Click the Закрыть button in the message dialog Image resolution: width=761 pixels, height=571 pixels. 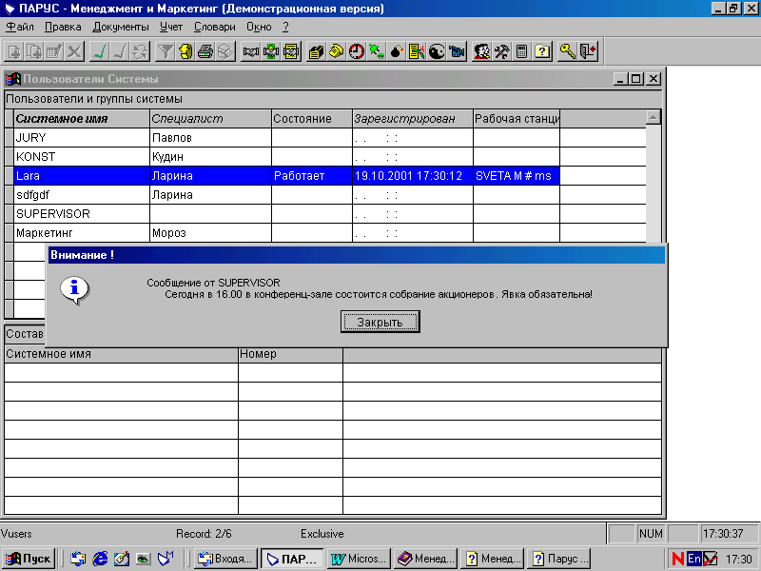[x=380, y=323]
